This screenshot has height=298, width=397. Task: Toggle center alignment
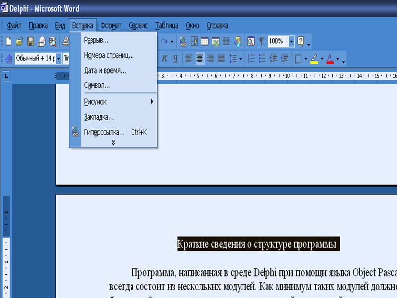click(200, 58)
